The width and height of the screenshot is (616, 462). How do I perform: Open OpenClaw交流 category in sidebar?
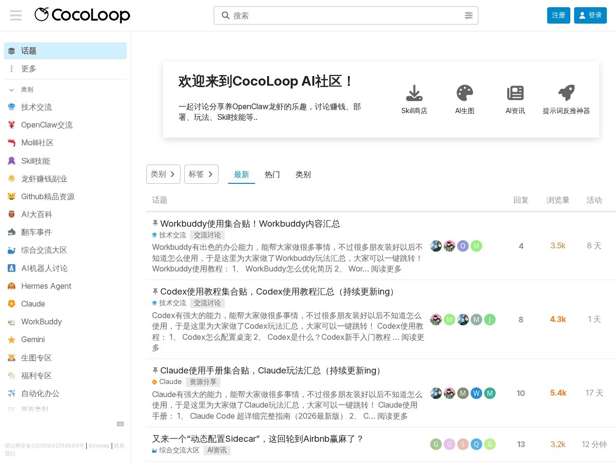tap(65, 125)
